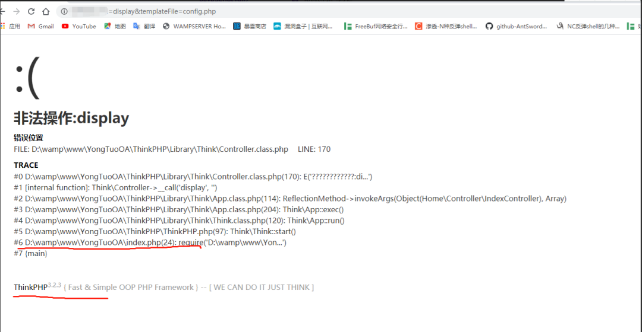Click the FreeBuf green favicon
The width and height of the screenshot is (642, 332).
348,26
